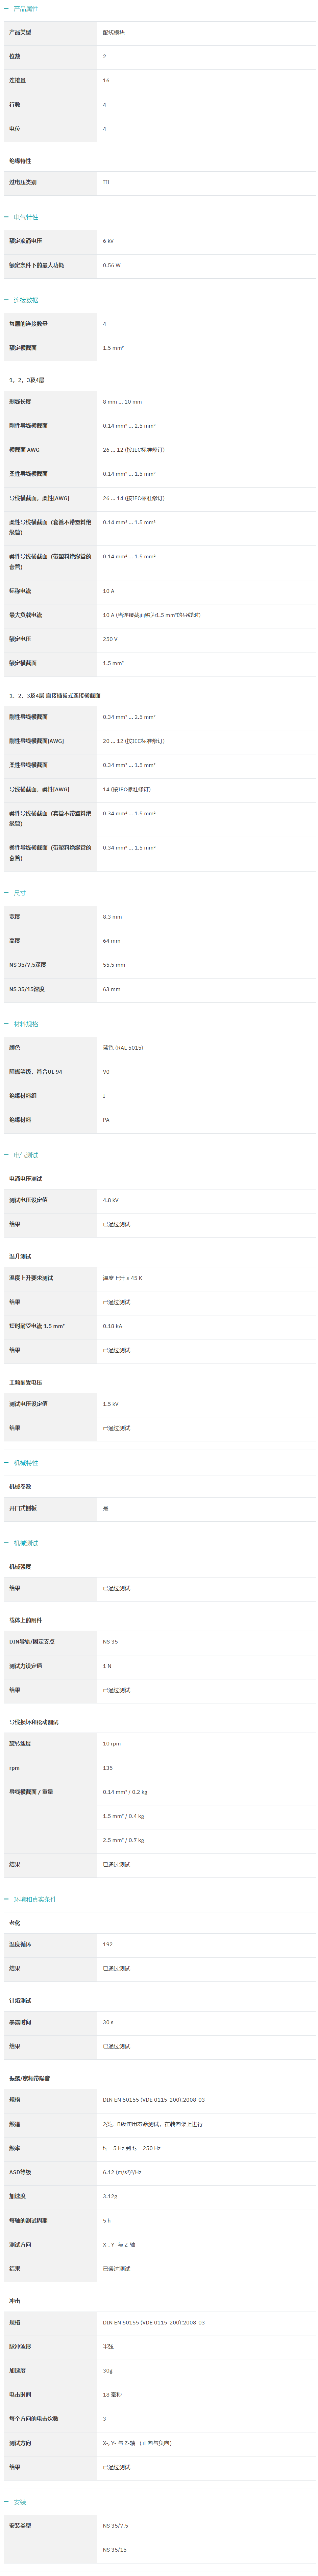Select the rpm value 135
The image size is (318, 2576).
pyautogui.click(x=108, y=1768)
